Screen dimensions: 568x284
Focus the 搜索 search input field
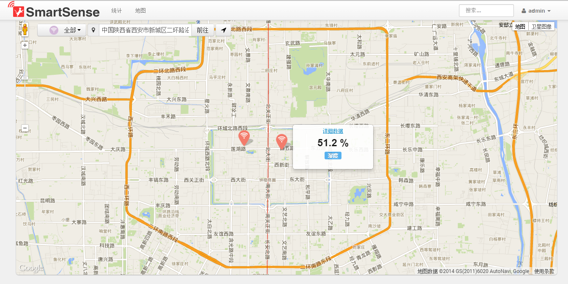(x=486, y=11)
